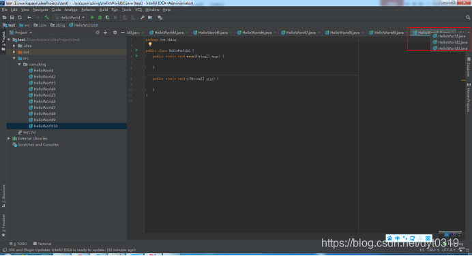Click run gutter arrow beside class HelloWorld10
472x256 pixels.
tap(136, 50)
